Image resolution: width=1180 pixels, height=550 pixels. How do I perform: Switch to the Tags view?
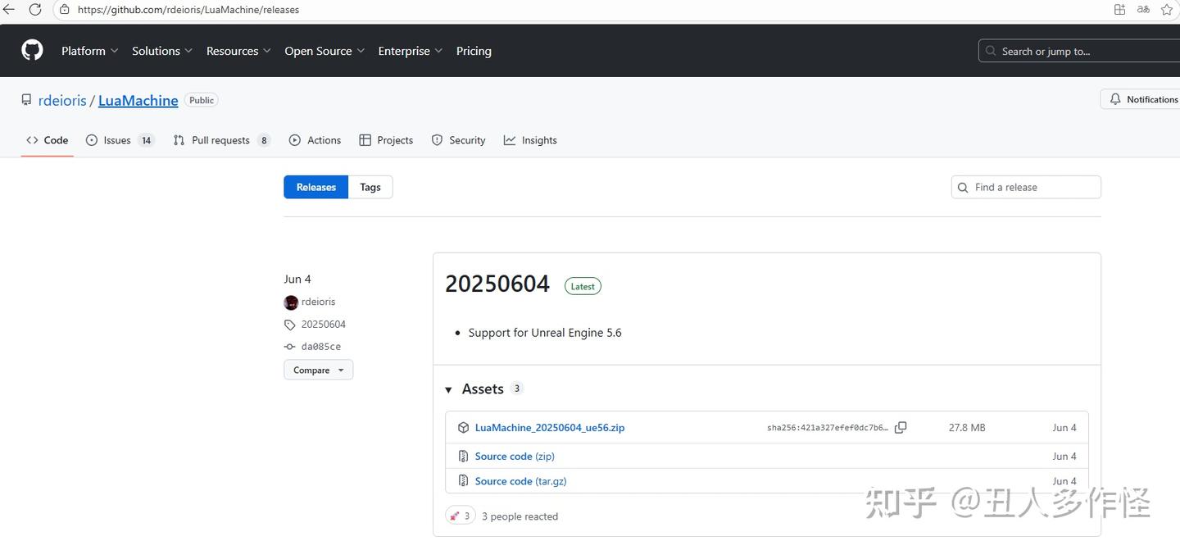(370, 187)
